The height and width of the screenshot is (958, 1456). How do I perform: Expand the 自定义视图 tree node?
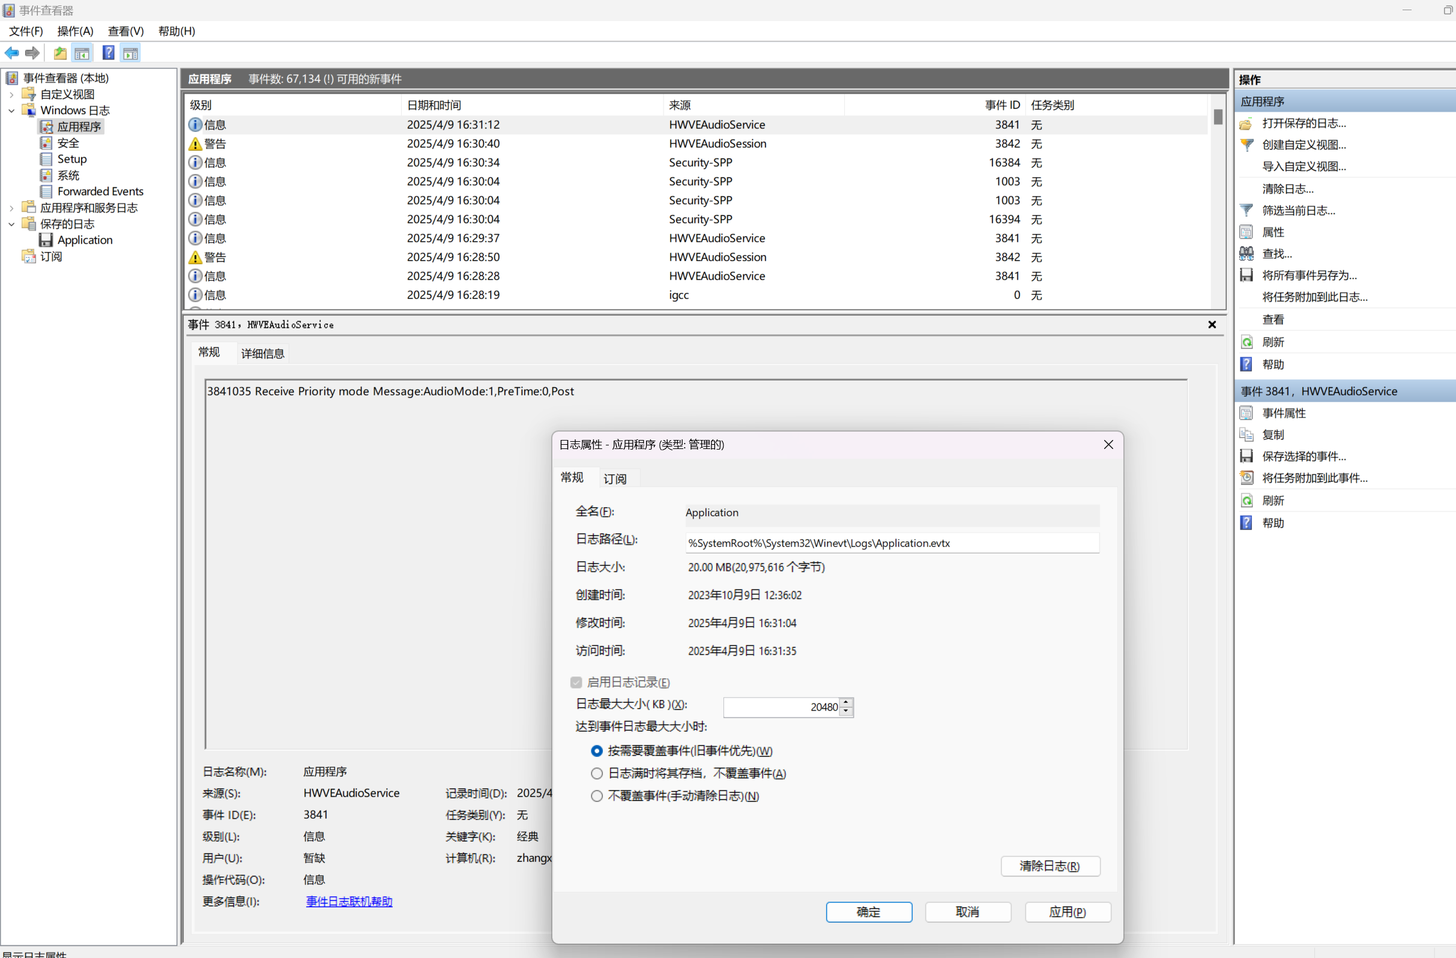(11, 94)
